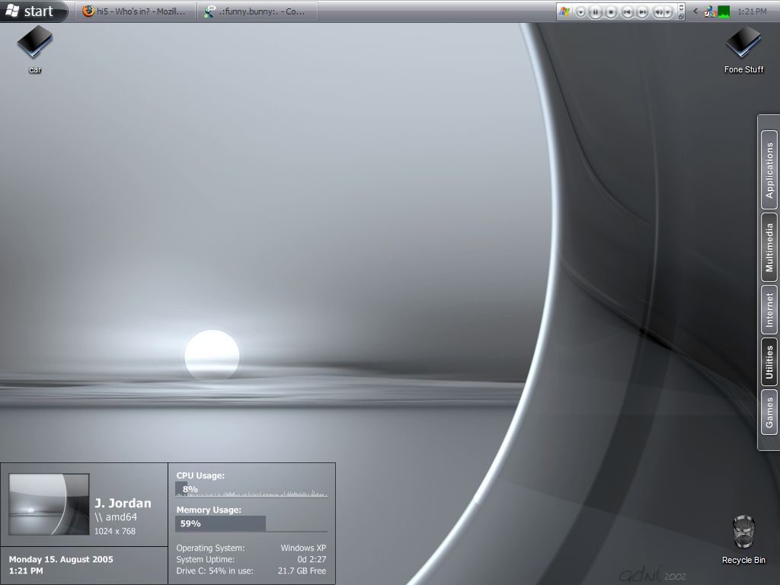This screenshot has width=780, height=585.
Task: Click the Windows Media Player logo icon
Action: pos(564,11)
